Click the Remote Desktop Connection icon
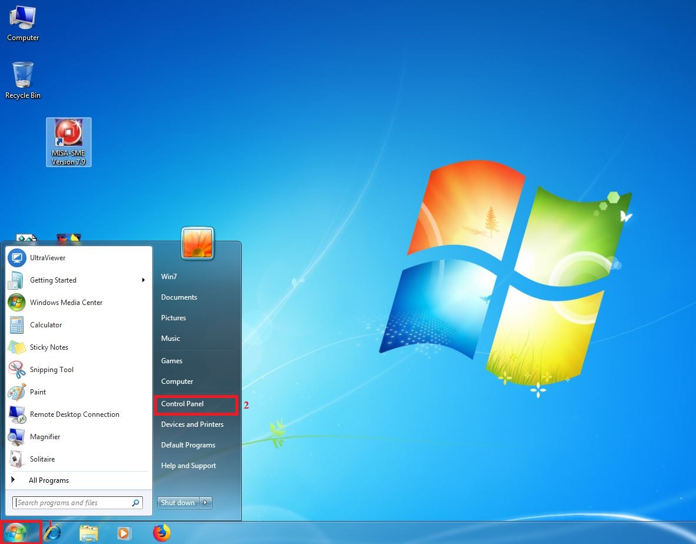Image resolution: width=696 pixels, height=544 pixels. tap(17, 414)
